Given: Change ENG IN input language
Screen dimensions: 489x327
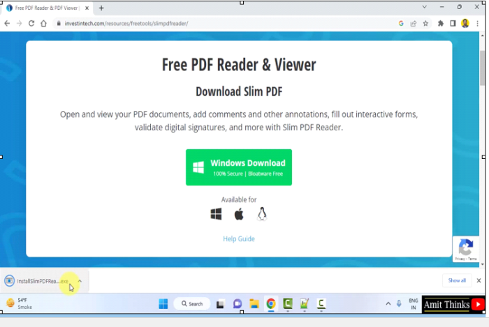Looking at the screenshot, I should coord(414,304).
